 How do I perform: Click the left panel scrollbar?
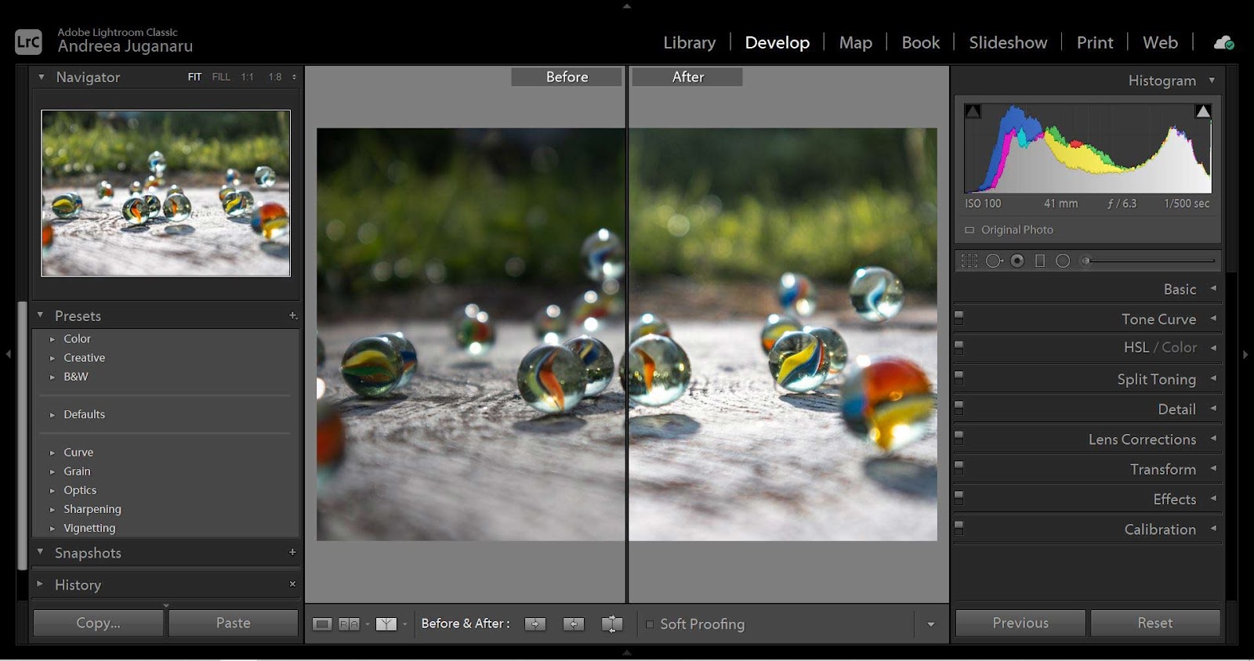click(22, 435)
